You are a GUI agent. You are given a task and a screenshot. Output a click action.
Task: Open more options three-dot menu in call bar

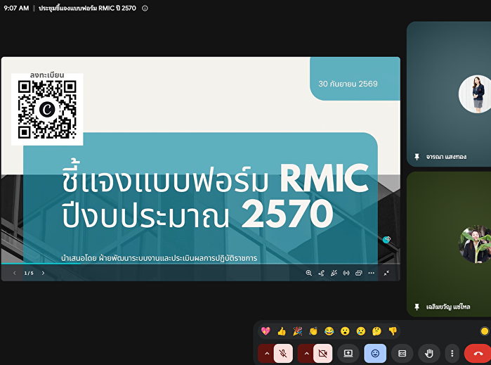452,354
